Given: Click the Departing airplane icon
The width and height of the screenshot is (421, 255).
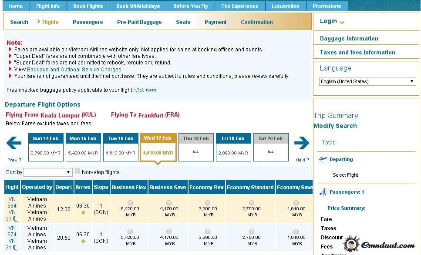Looking at the screenshot, I should pyautogui.click(x=323, y=160).
